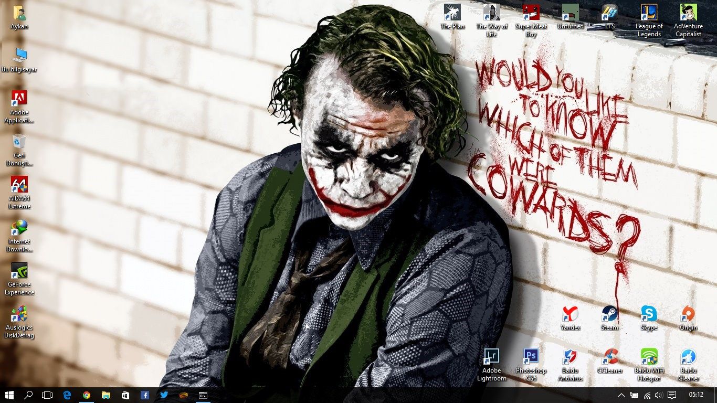Select the League of Legends shortcut
717x403 pixels.
pos(649,20)
